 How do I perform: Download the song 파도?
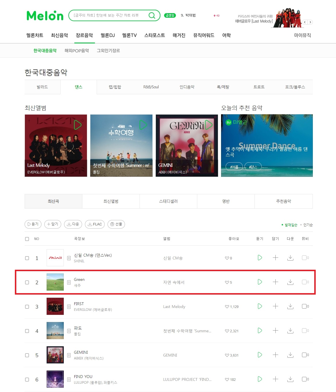tap(290, 331)
